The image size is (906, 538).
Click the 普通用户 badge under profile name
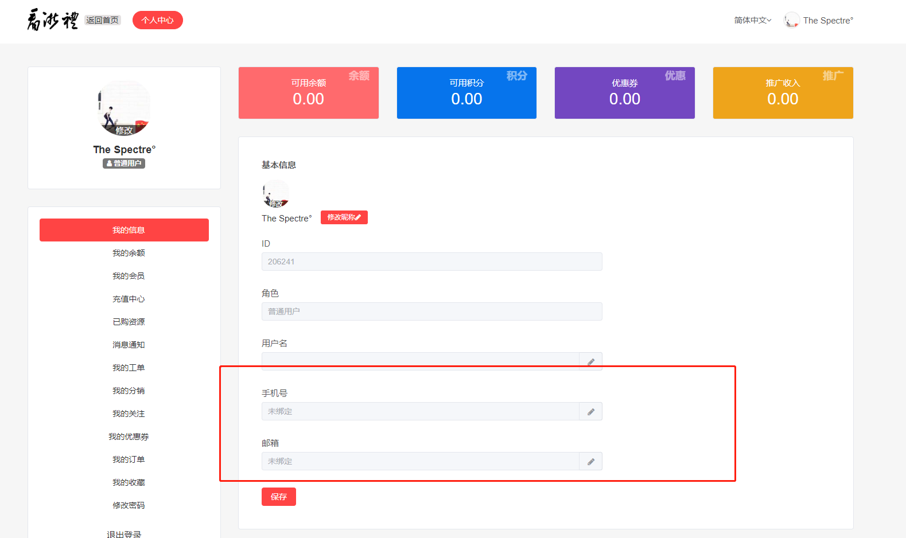(124, 163)
